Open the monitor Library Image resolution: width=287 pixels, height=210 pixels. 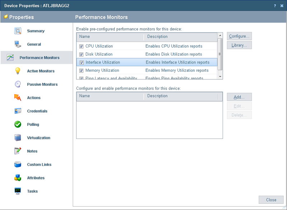(x=239, y=45)
